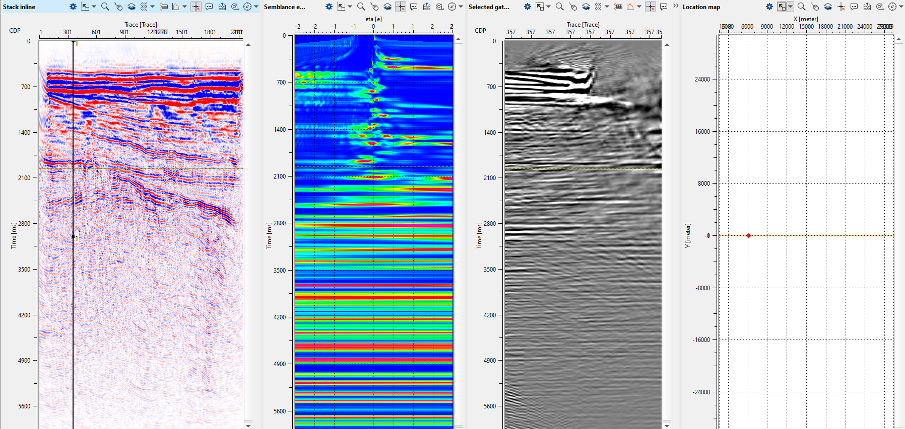Screen dimensions: 905x429
Task: Click export image icon in Location map
Action: coord(867,7)
